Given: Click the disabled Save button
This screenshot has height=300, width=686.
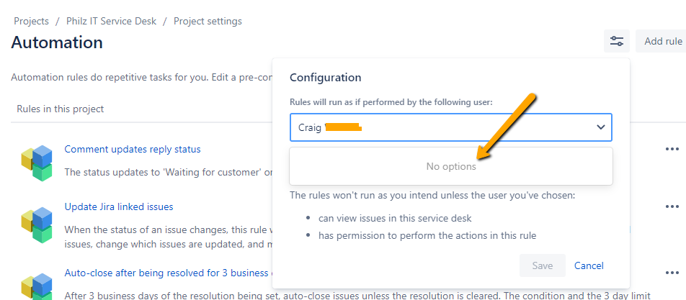Looking at the screenshot, I should click(543, 265).
